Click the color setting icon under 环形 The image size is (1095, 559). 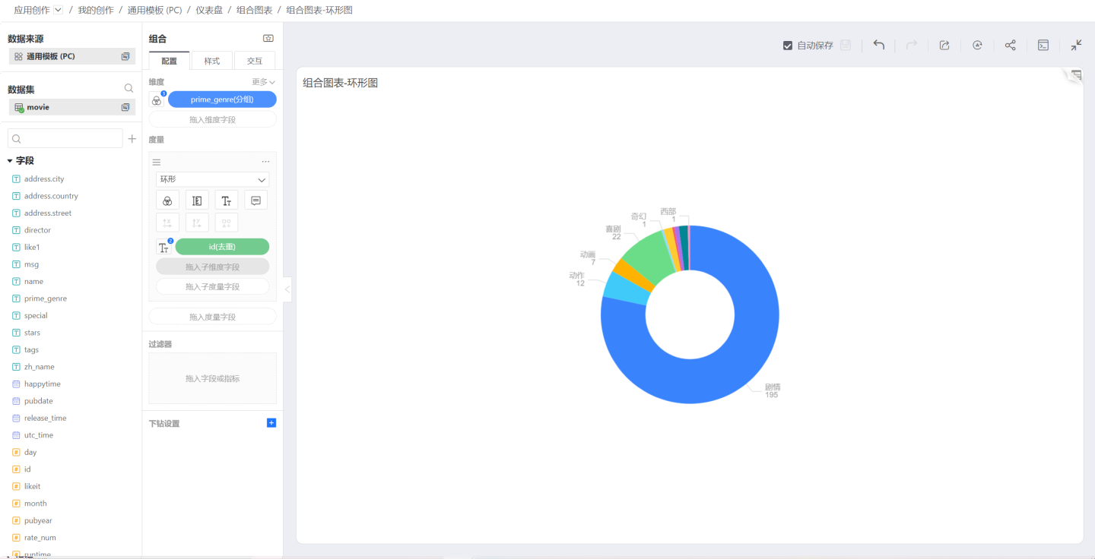pos(167,201)
